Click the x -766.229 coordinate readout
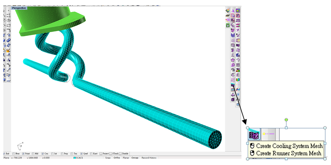 click(x=17, y=158)
